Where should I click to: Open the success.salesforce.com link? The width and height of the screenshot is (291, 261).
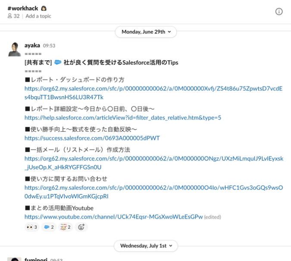click(92, 138)
